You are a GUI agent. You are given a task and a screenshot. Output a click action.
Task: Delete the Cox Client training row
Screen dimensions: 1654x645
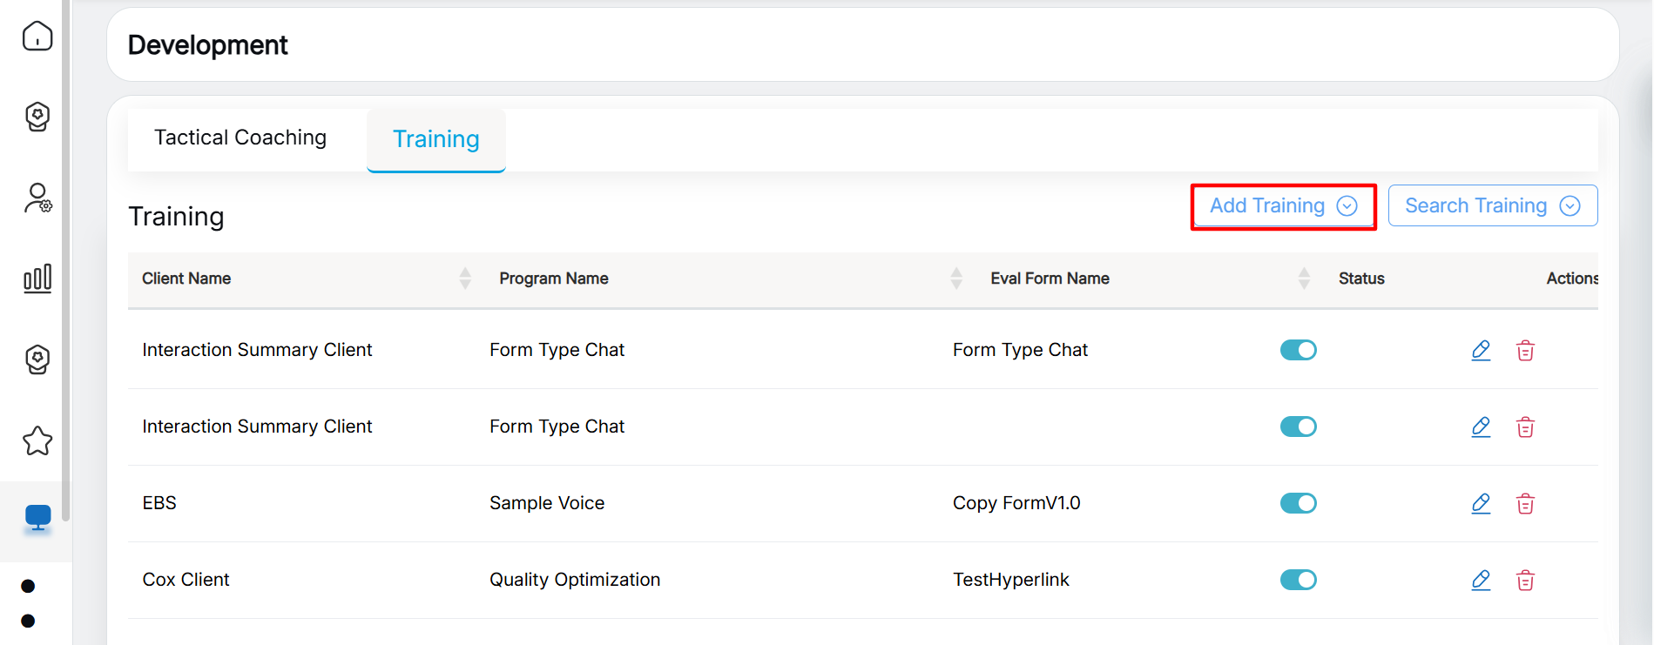coord(1525,580)
